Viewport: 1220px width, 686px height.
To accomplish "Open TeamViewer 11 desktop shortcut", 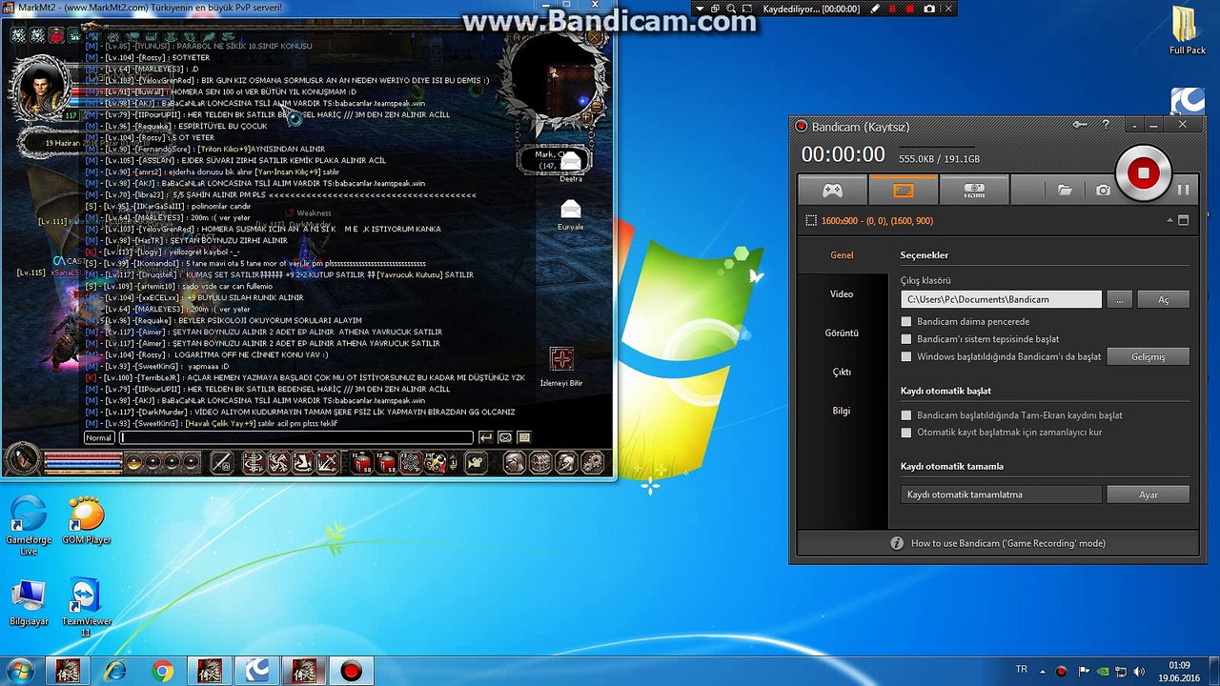I will point(87,607).
